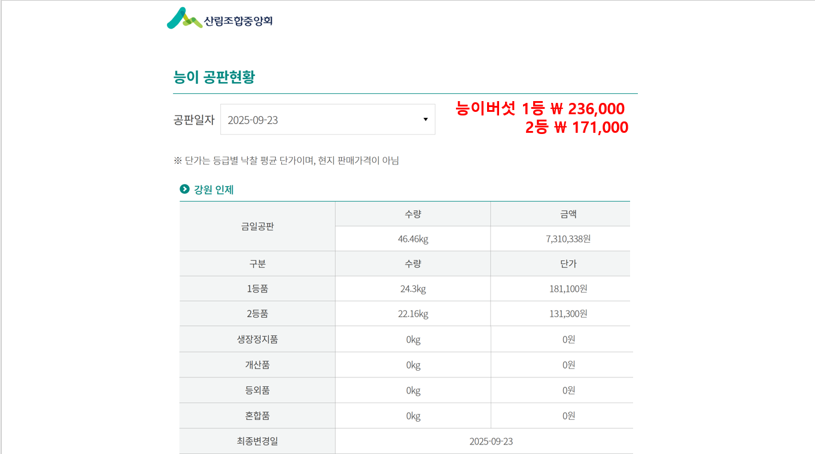The height and width of the screenshot is (454, 815).
Task: Click the 금일공판 row header cell
Action: click(x=257, y=227)
